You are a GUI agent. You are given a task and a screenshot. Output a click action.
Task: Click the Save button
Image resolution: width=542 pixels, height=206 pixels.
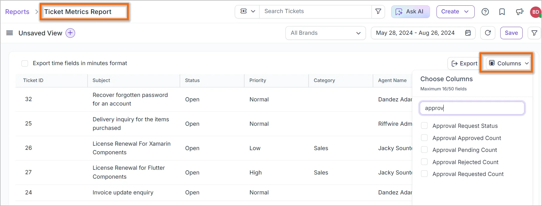click(511, 33)
